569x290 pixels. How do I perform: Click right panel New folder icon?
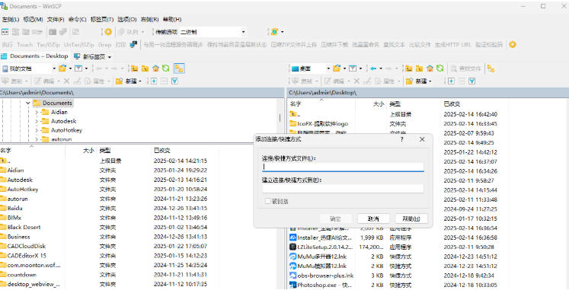coord(409,81)
